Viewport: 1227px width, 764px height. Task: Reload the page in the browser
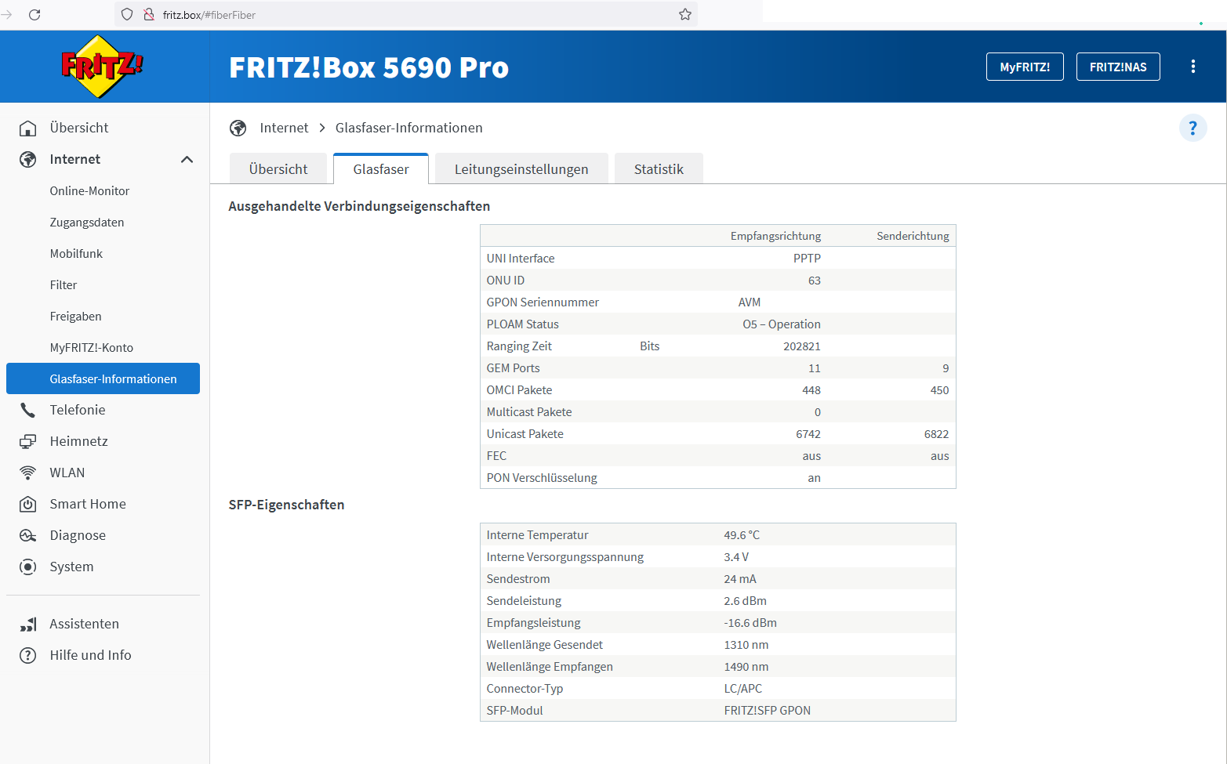[34, 14]
